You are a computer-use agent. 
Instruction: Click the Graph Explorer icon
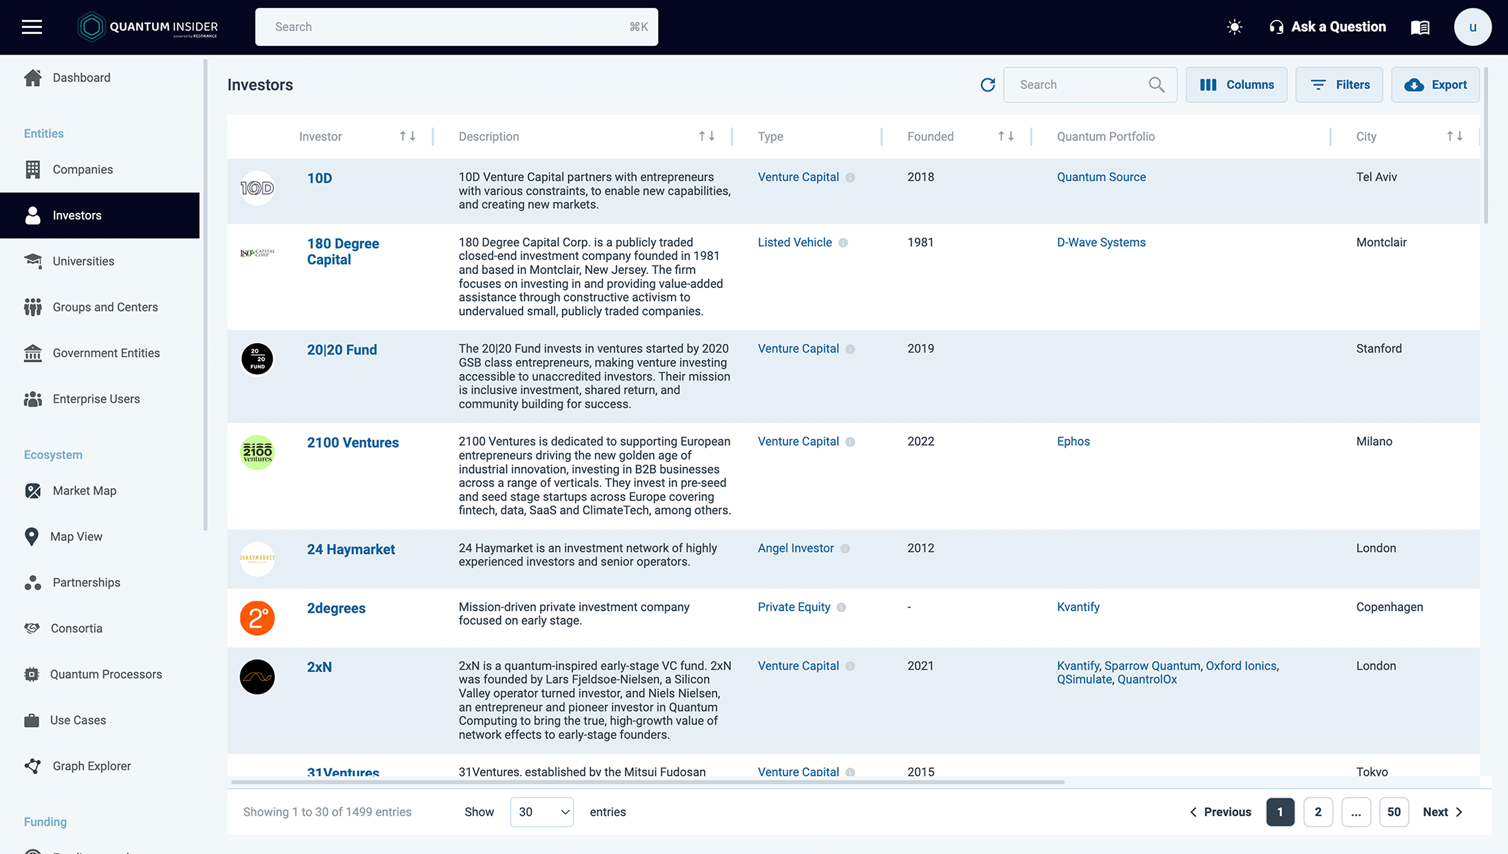coord(33,766)
